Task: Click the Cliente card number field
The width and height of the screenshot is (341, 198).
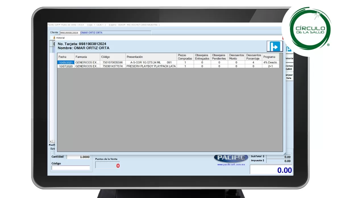Action: (69, 33)
